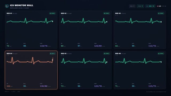Click BED 01 SpO2 value 98
The width and height of the screenshot is (171, 96).
(25, 46)
